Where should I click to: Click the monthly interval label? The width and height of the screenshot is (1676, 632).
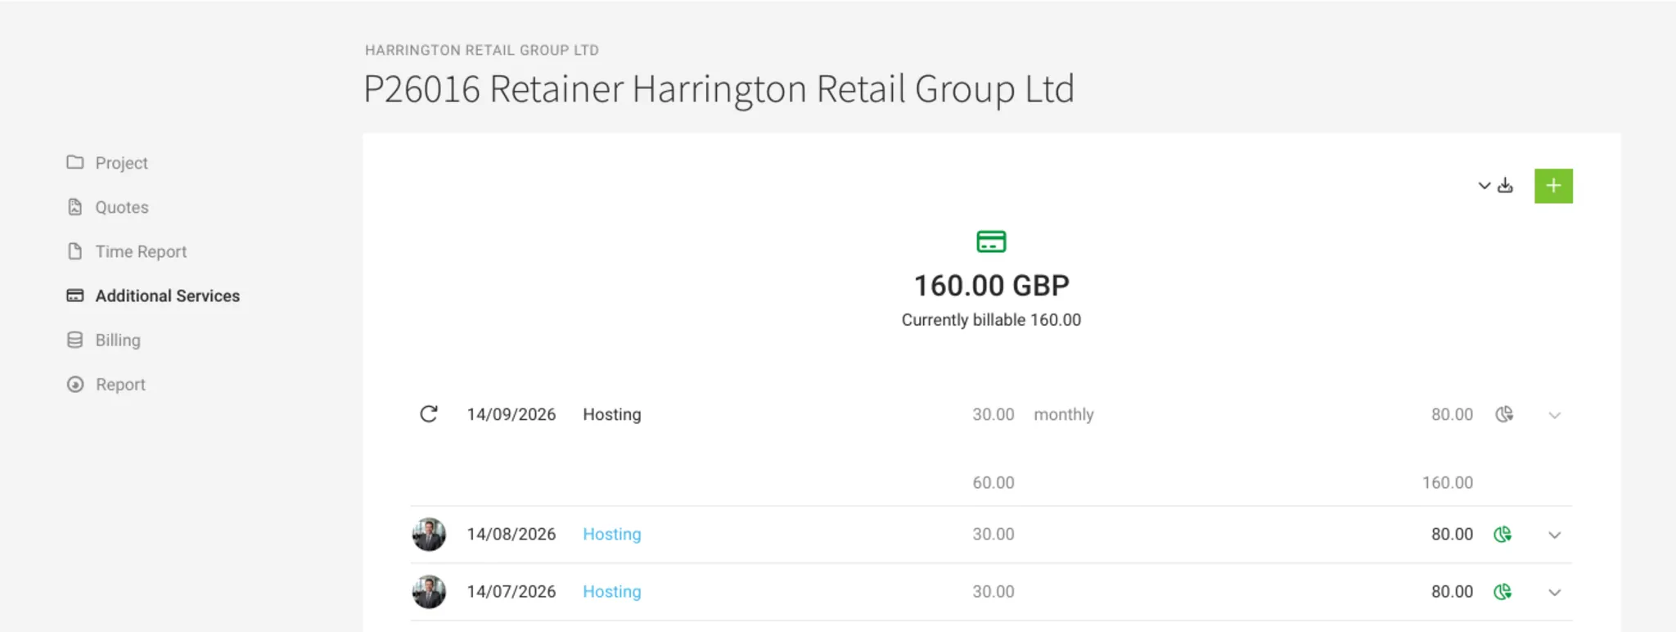click(1064, 414)
